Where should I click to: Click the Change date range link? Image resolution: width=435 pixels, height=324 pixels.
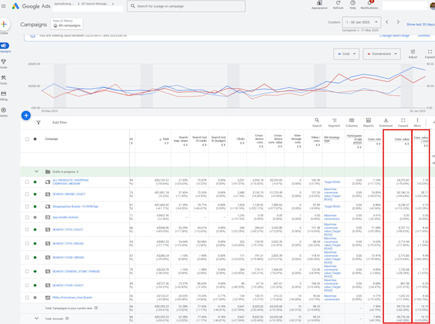[394, 35]
